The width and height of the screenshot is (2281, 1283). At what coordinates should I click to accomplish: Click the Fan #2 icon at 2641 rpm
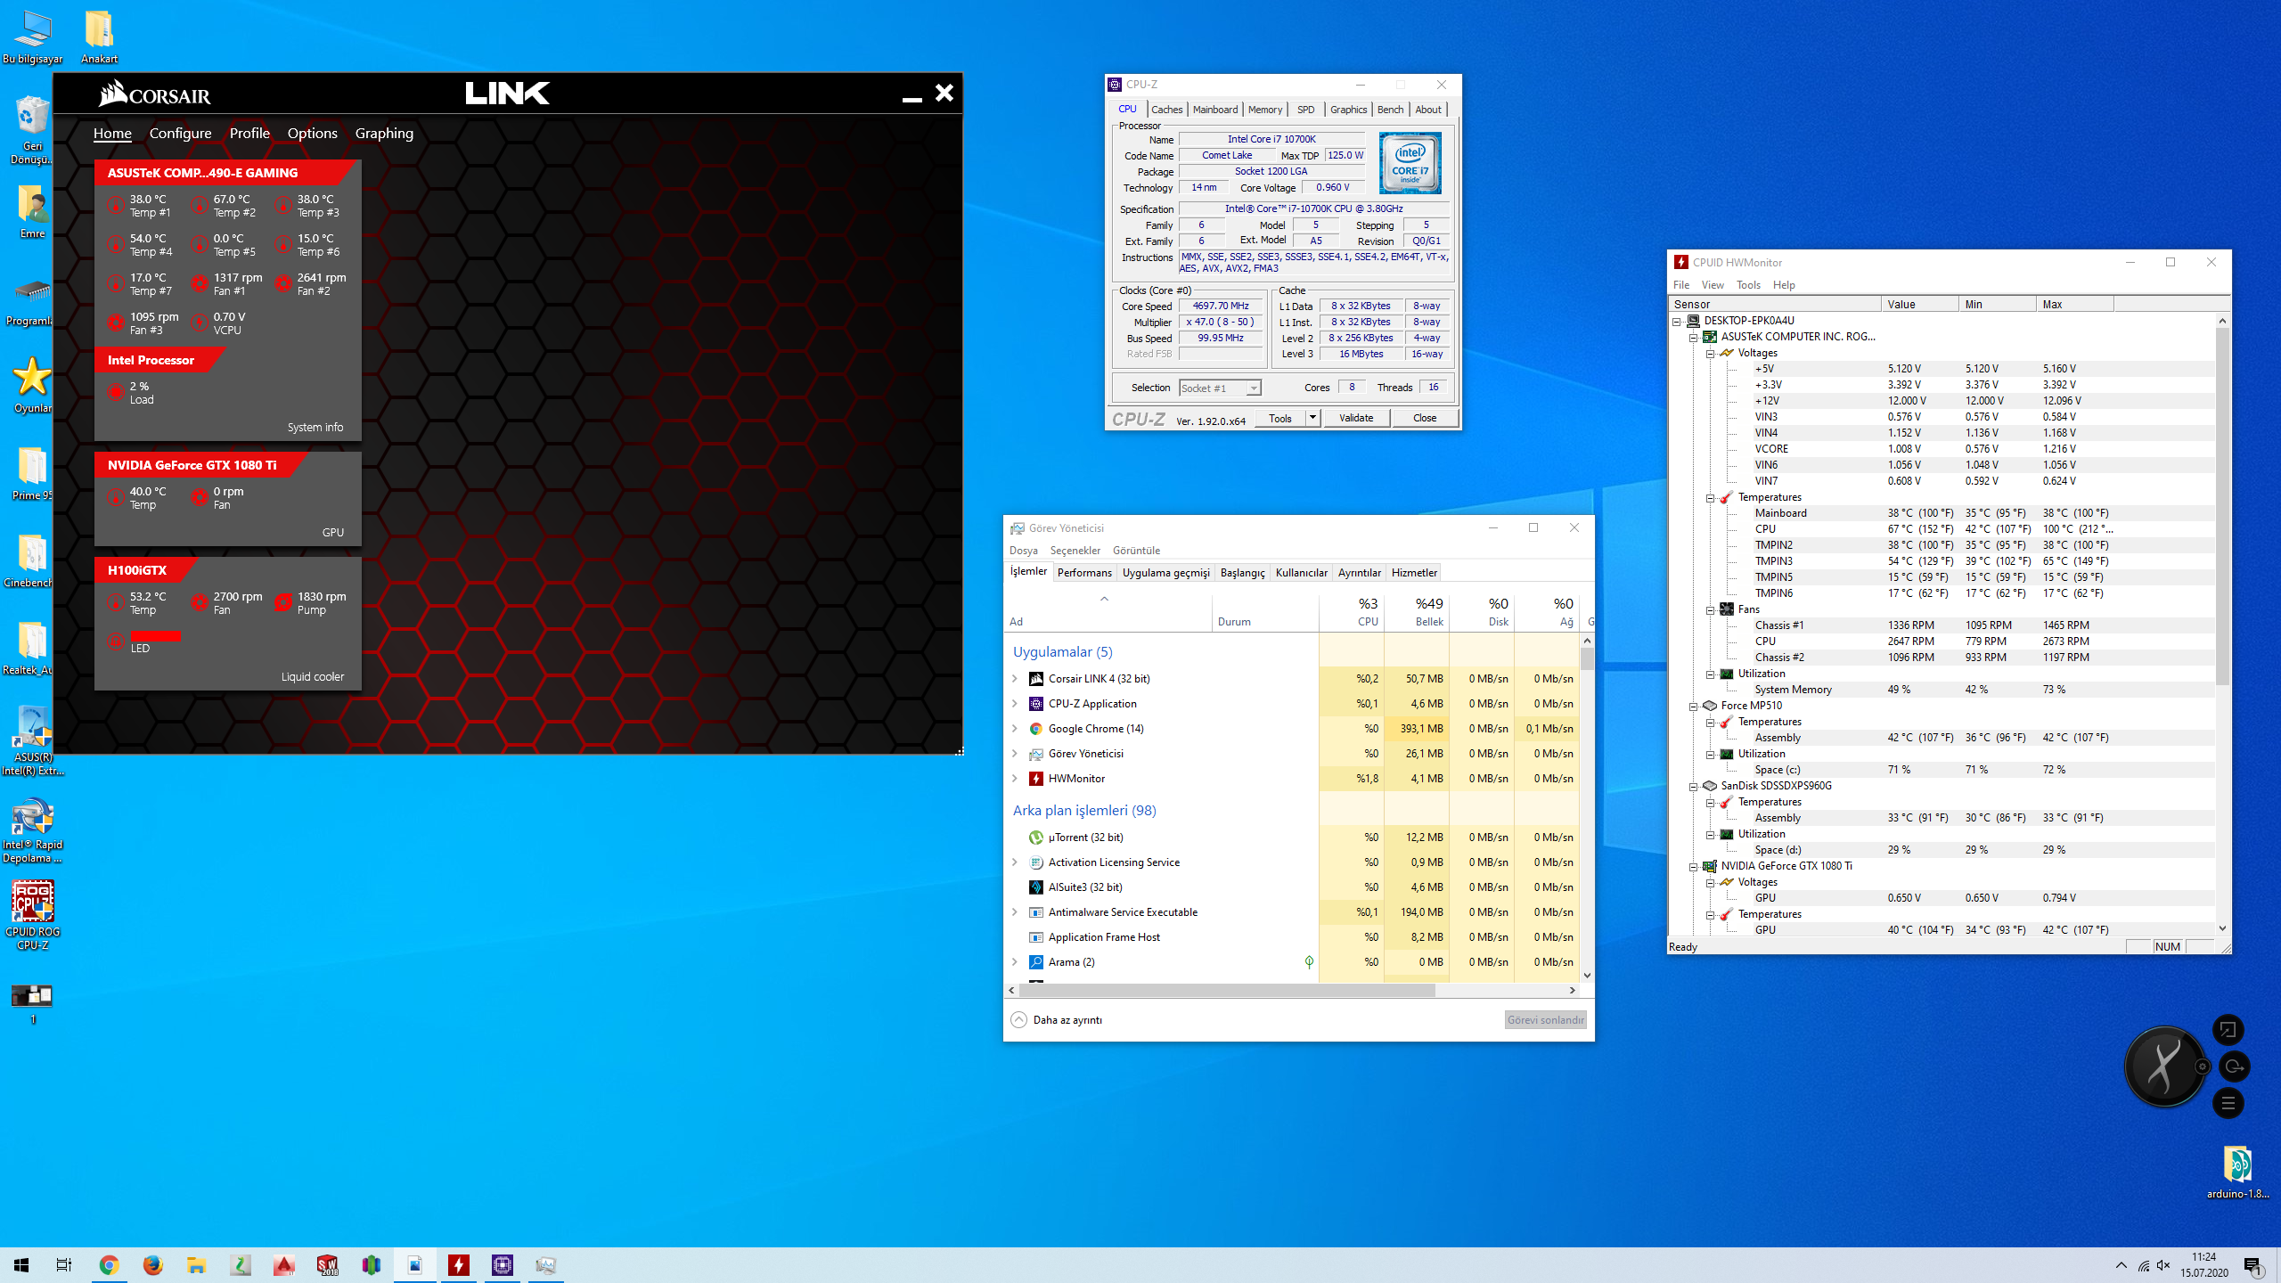coord(283,283)
